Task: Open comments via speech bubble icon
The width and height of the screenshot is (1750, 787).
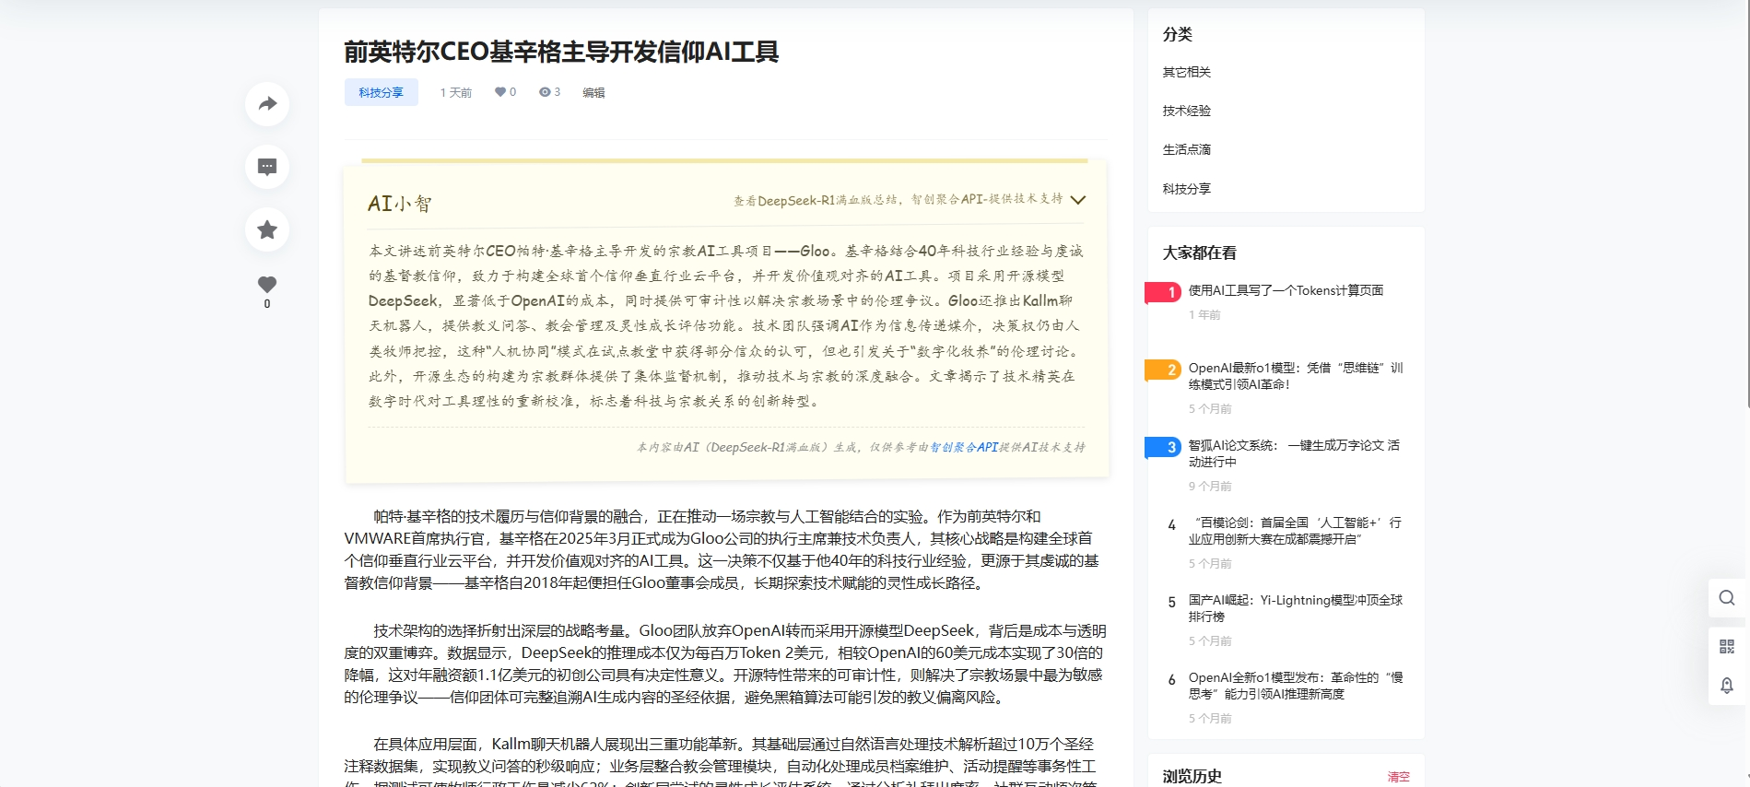Action: 267,167
